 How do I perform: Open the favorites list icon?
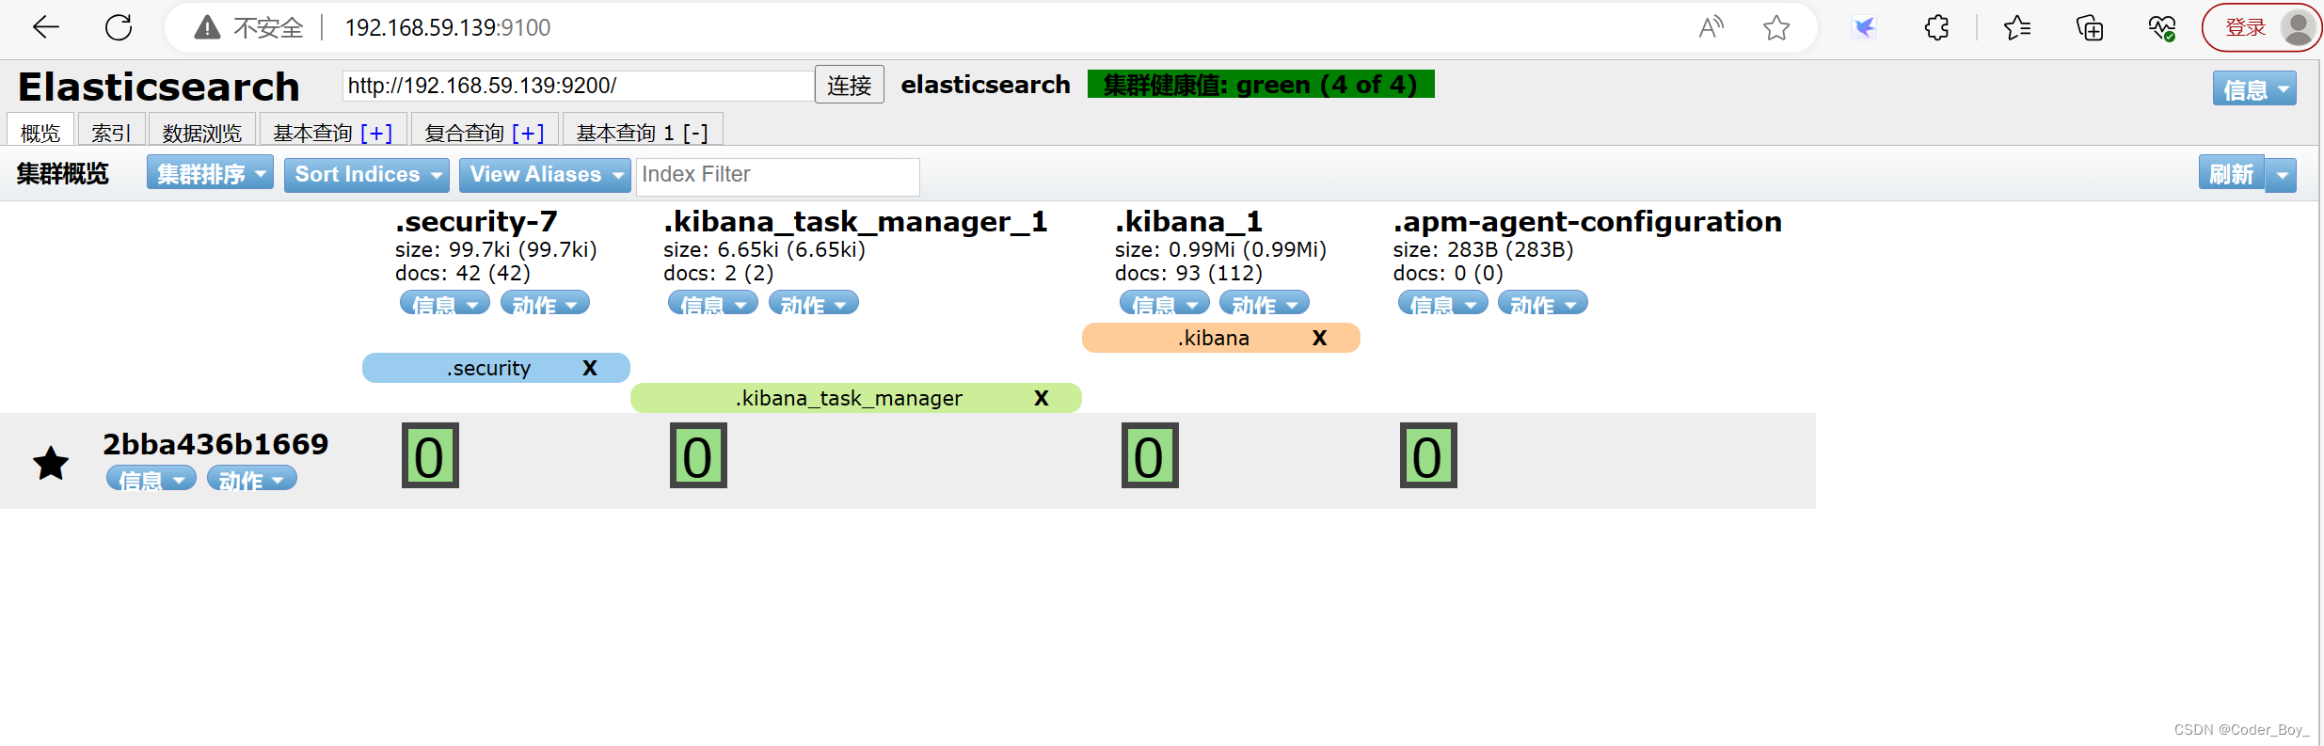2017,28
